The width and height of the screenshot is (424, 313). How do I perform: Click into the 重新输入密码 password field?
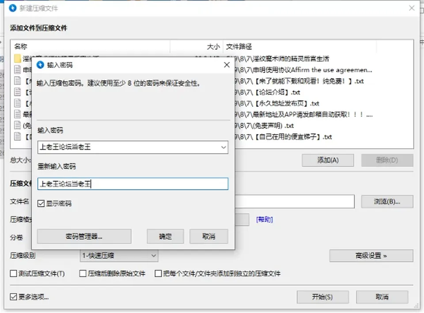[133, 184]
